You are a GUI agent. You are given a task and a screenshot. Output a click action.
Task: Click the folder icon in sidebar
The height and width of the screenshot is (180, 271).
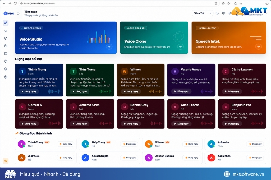pyautogui.click(x=6, y=54)
